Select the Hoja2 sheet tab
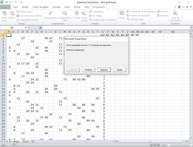This screenshot has height=147, width=193. (x=16, y=142)
